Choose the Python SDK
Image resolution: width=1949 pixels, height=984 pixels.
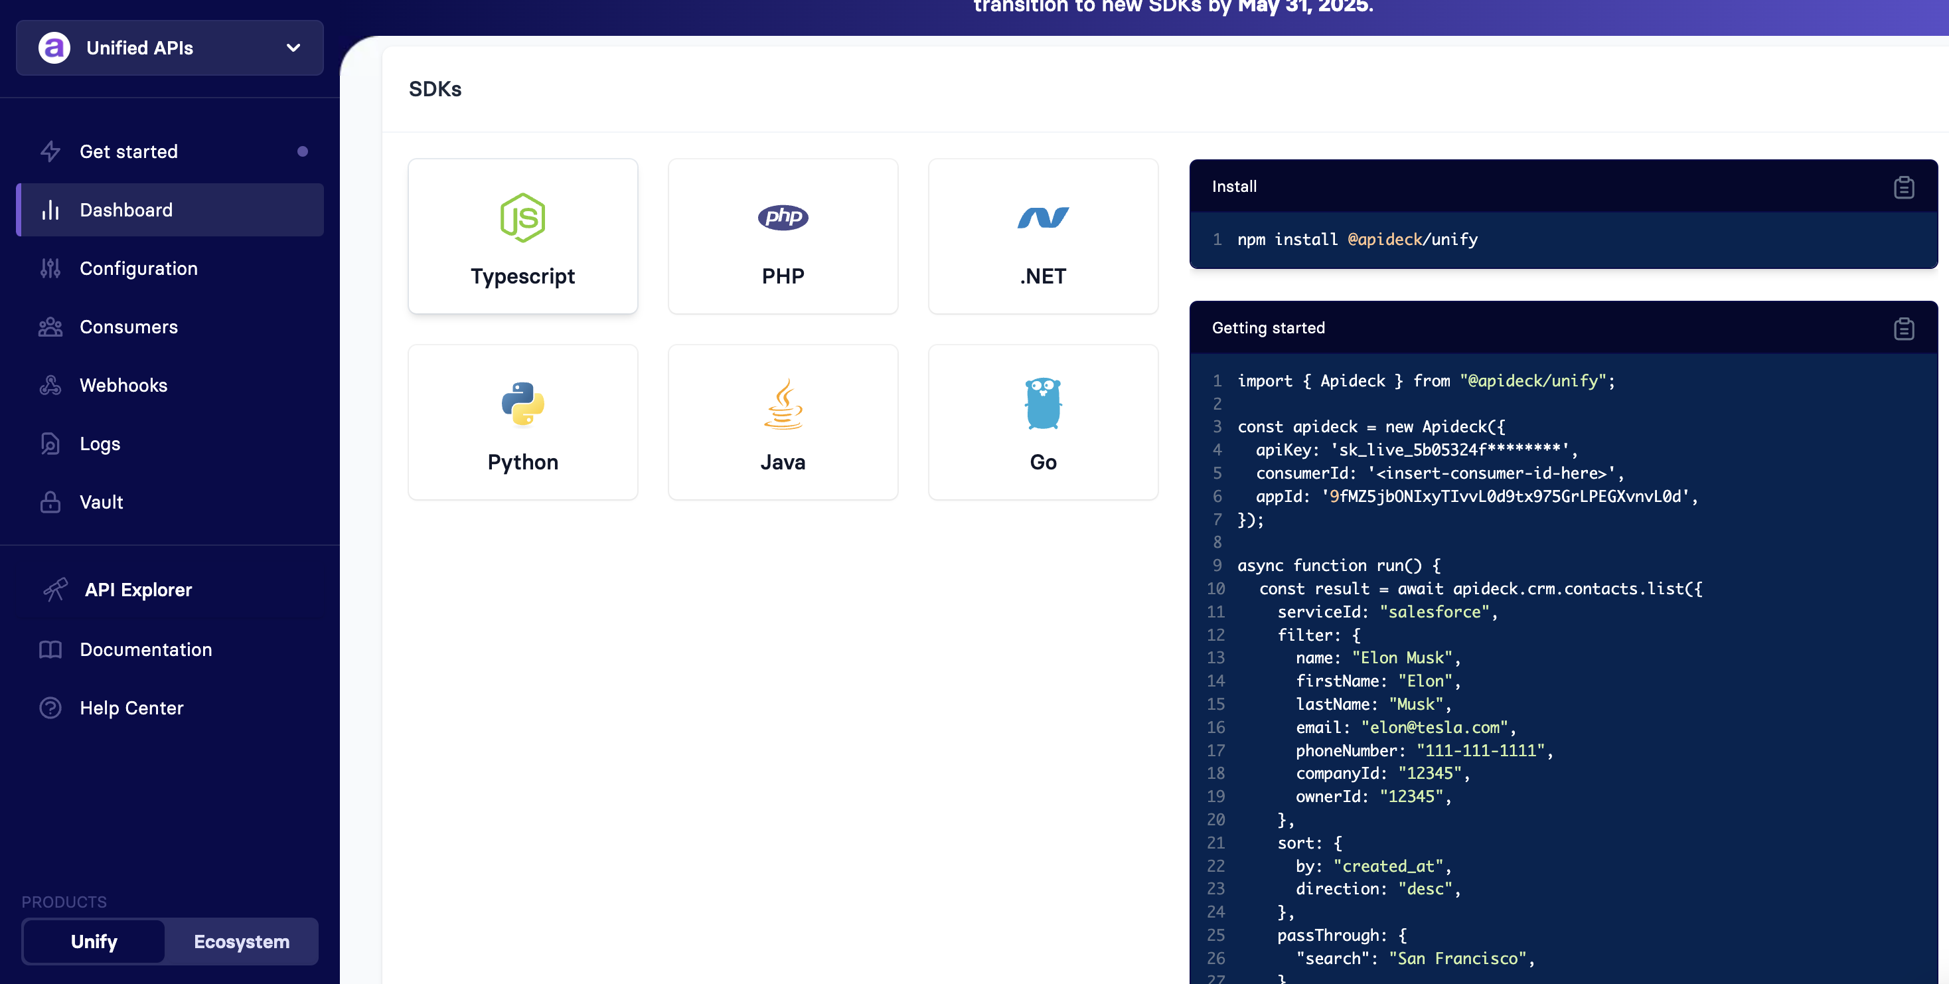pyautogui.click(x=523, y=422)
